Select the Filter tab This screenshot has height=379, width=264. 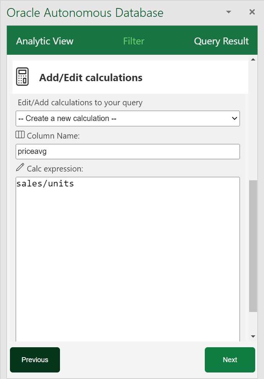133,41
